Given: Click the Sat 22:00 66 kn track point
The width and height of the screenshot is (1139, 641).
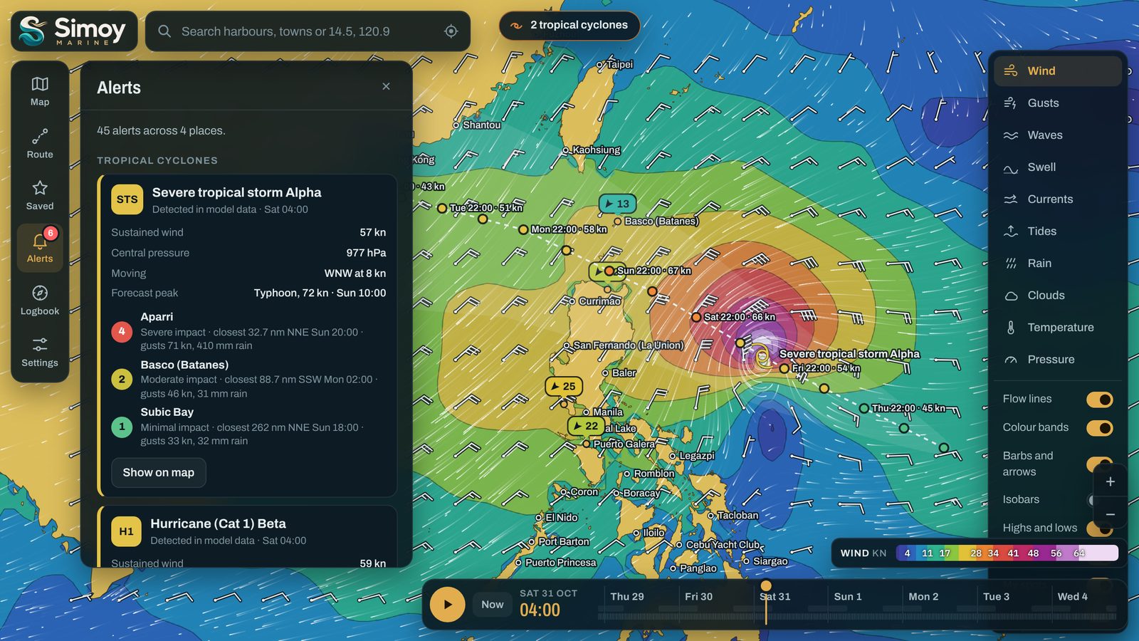Looking at the screenshot, I should coord(696,317).
